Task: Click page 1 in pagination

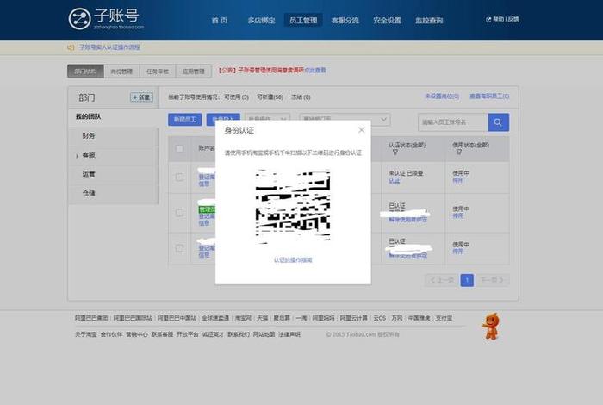Action: 467,280
